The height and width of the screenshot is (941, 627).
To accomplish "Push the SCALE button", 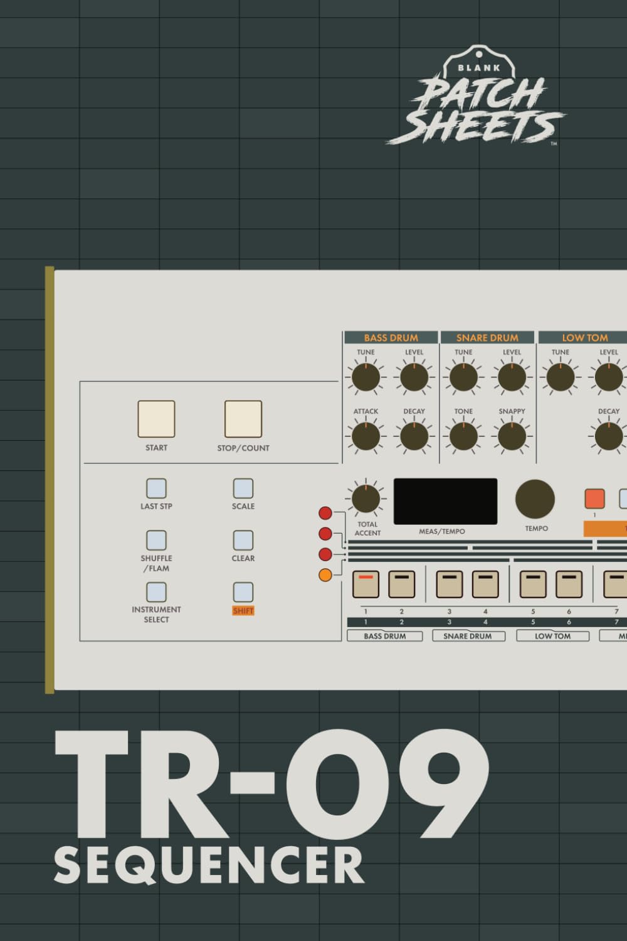I will (x=243, y=488).
